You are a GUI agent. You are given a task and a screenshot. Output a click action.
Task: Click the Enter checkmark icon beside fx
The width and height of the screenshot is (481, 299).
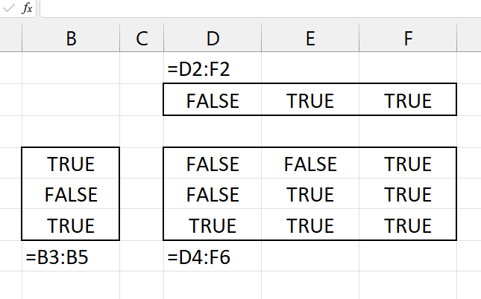click(x=8, y=8)
